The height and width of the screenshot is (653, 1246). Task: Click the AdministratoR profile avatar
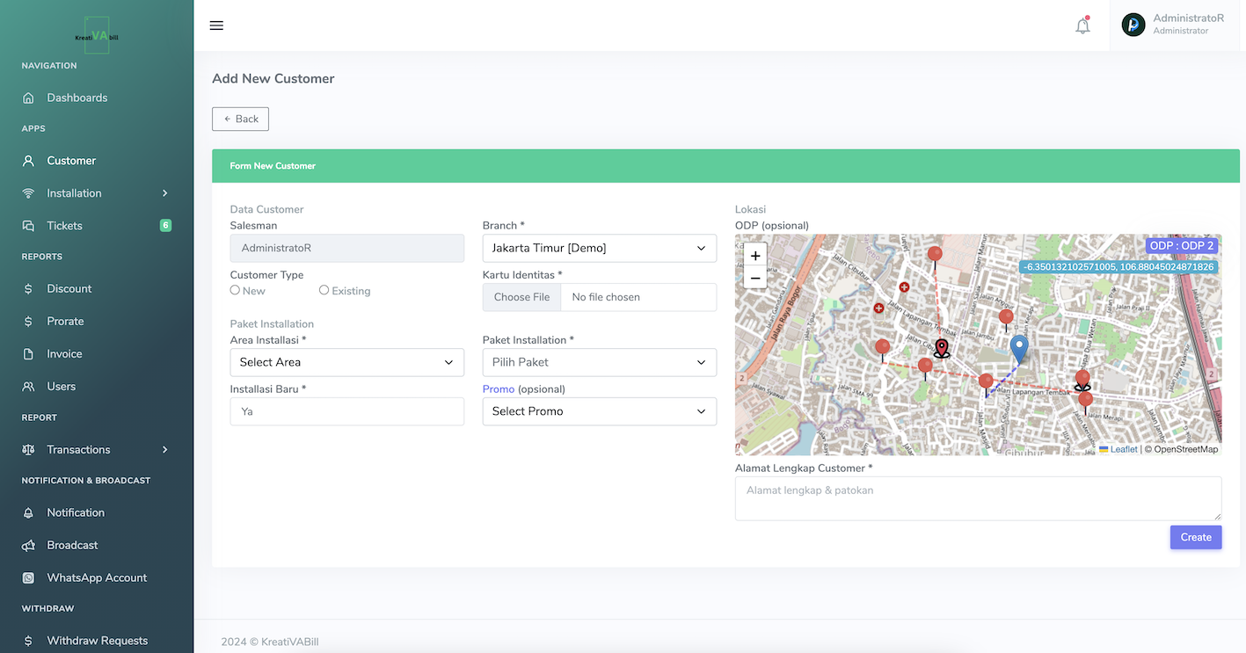(x=1133, y=25)
